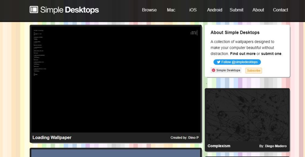Image resolution: width=305 pixels, height=157 pixels.
Task: Open the Contact page
Action: 280,10
